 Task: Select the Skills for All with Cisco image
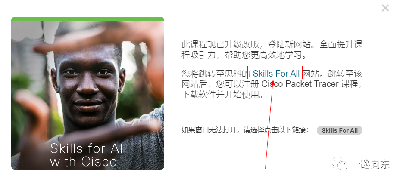[87, 95]
